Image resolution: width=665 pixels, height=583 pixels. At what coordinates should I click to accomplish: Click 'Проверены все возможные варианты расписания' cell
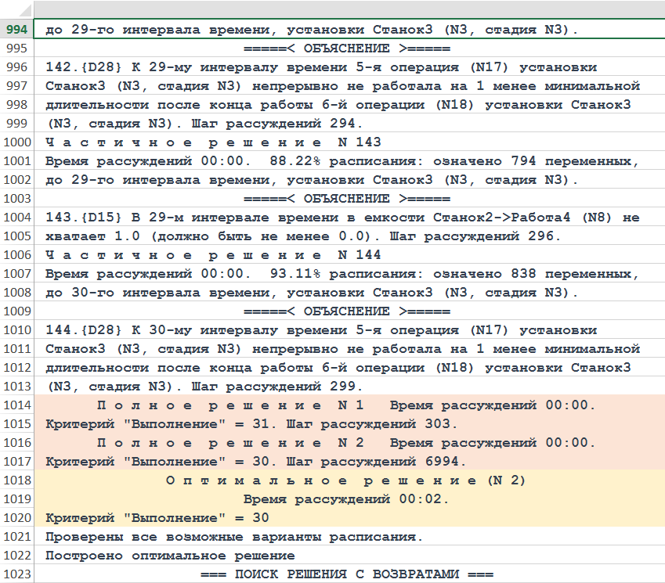(x=234, y=537)
